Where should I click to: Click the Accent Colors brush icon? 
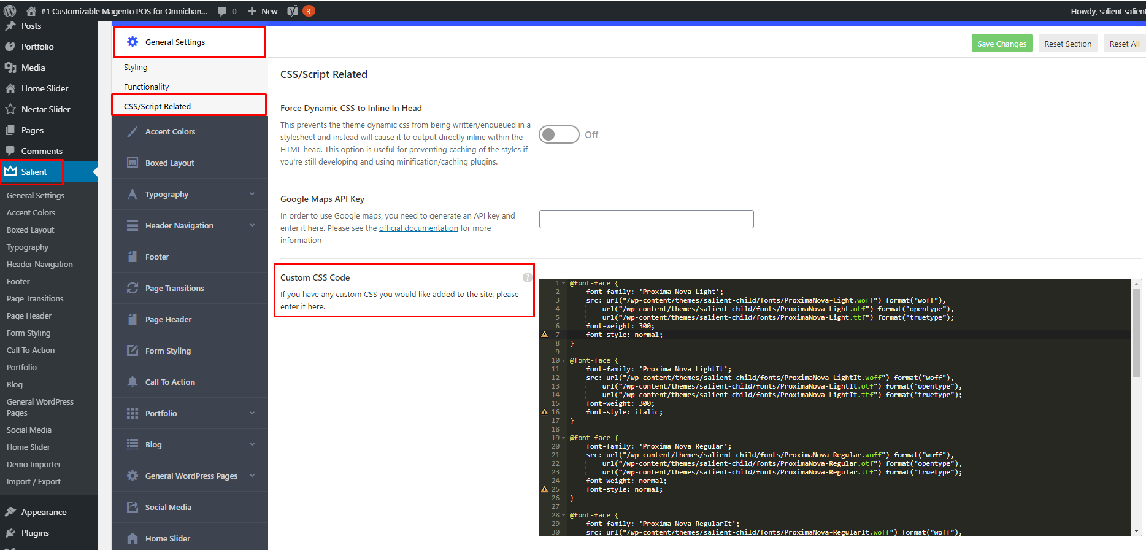tap(133, 131)
